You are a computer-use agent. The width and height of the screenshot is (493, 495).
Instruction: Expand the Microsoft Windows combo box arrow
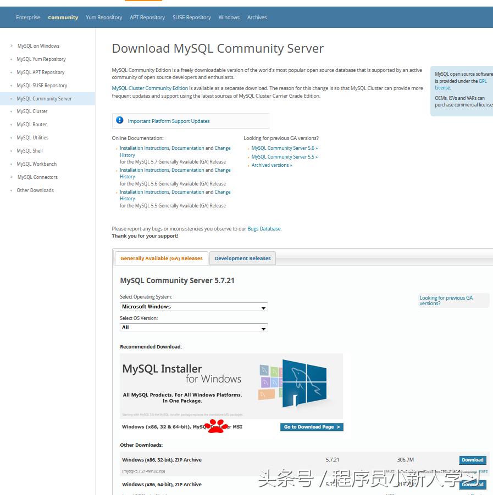[263, 307]
